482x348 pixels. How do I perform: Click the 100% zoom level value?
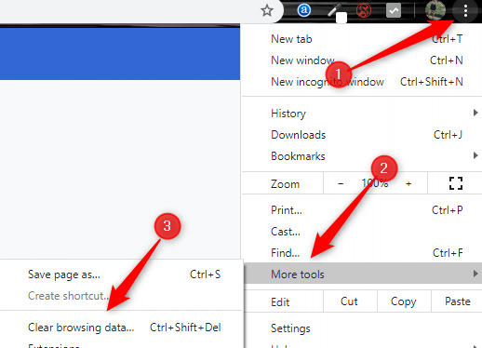click(x=375, y=183)
